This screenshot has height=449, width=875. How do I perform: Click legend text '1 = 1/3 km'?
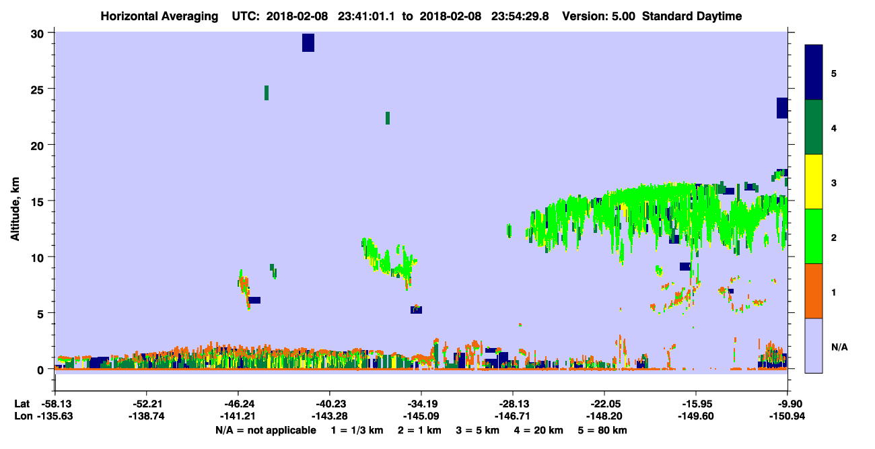pyautogui.click(x=357, y=430)
